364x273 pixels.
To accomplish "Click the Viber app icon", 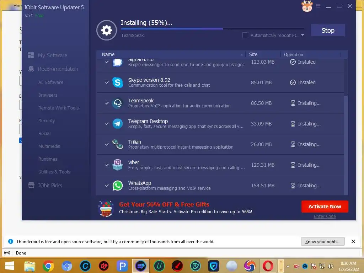I will (x=118, y=165).
